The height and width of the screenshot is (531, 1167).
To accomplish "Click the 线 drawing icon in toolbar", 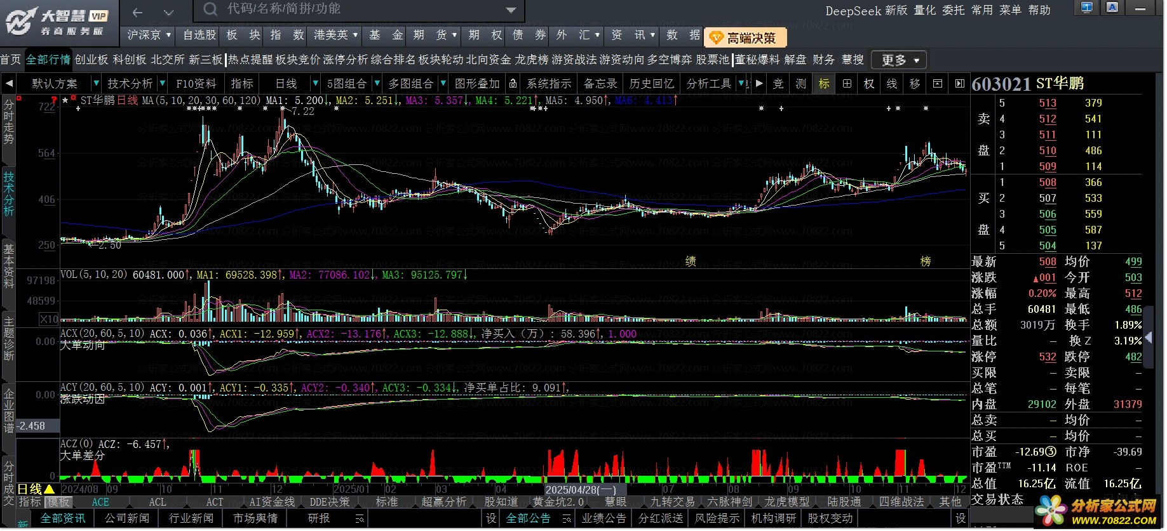I will coord(892,84).
